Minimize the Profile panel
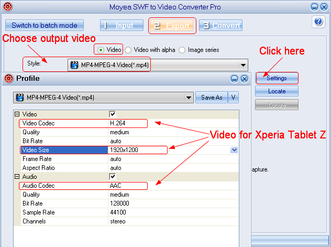The height and width of the screenshot is (247, 331). point(234,79)
